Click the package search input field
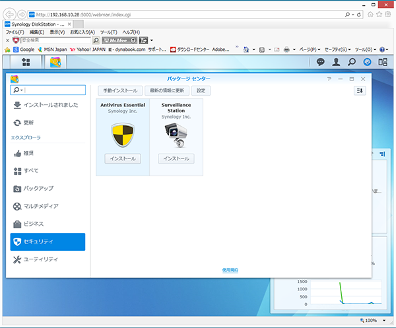 (54, 90)
